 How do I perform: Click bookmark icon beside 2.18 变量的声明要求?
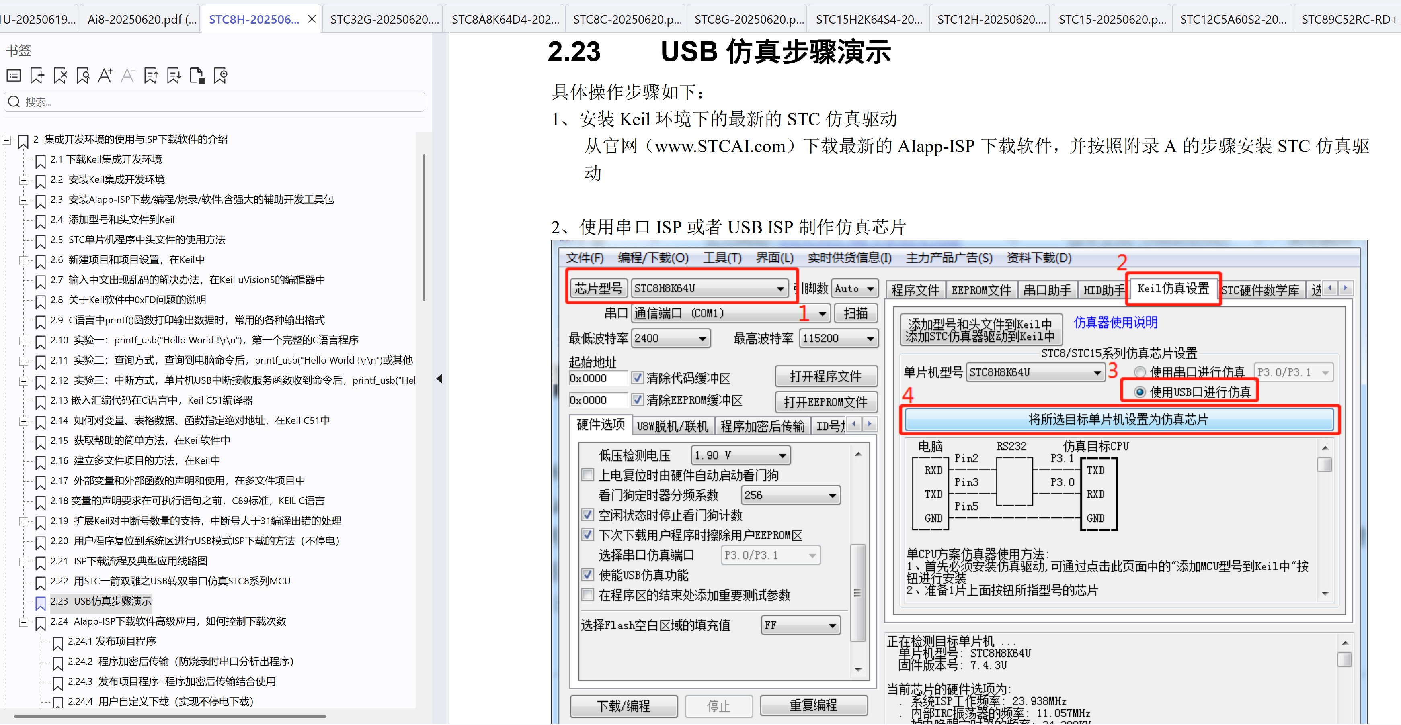40,503
